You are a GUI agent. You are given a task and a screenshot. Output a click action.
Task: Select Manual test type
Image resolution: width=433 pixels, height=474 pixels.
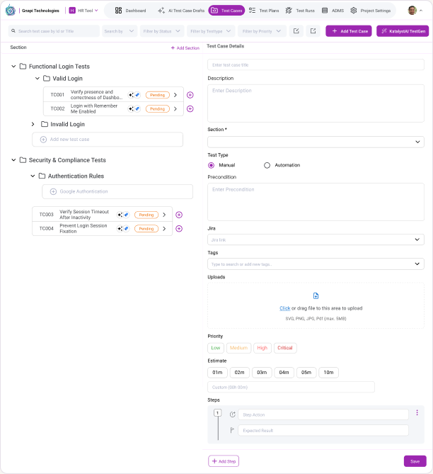(212, 165)
